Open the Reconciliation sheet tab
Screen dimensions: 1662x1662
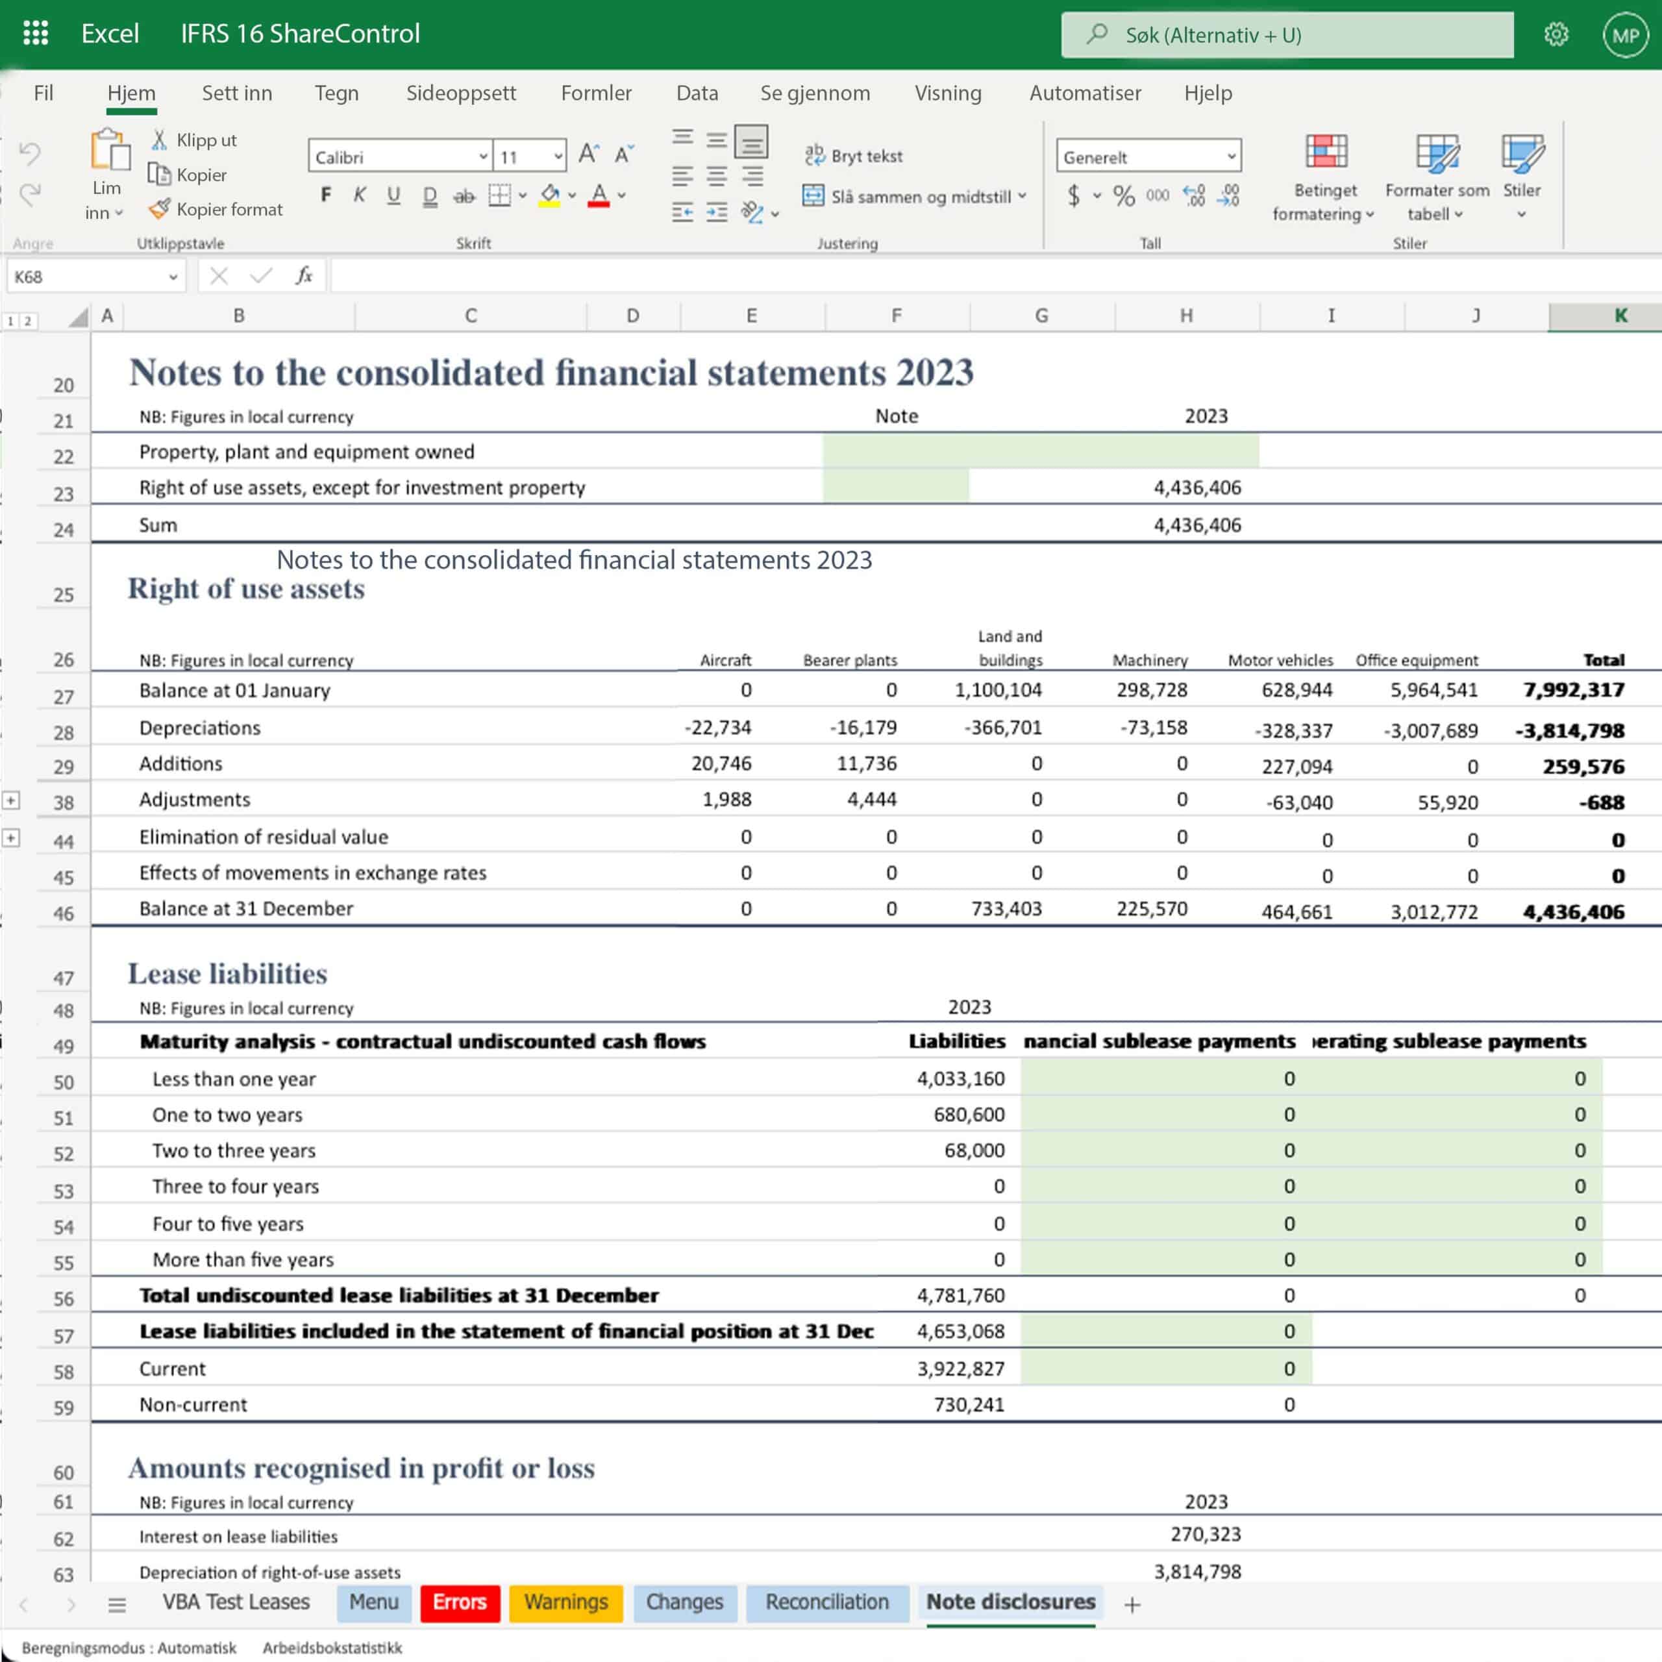point(826,1602)
